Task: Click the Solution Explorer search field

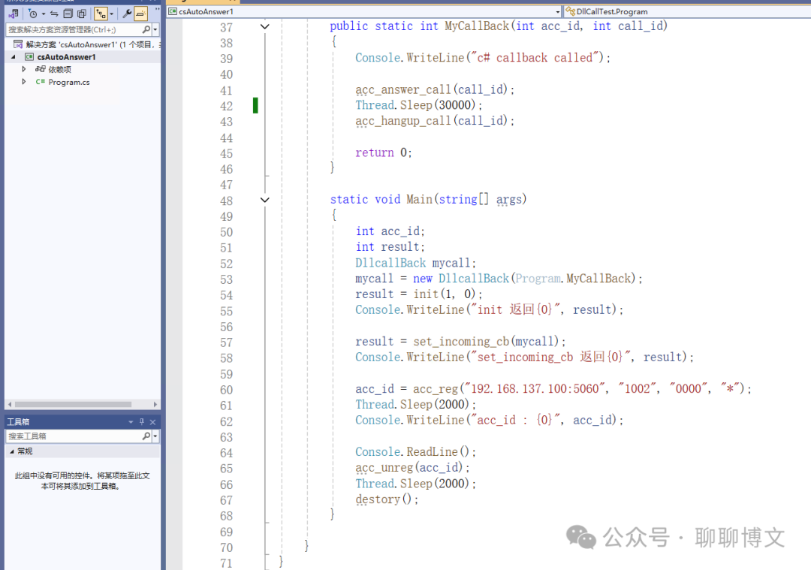Action: [73, 29]
